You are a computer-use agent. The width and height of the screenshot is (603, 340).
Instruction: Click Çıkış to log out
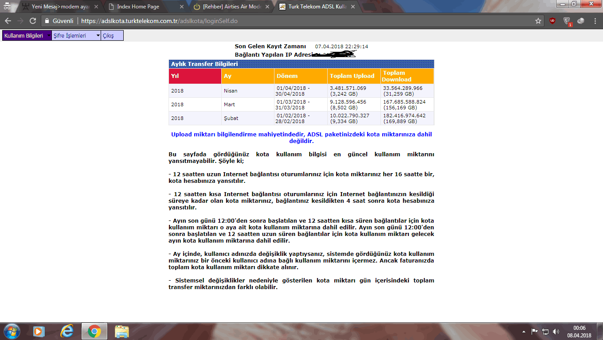point(112,36)
